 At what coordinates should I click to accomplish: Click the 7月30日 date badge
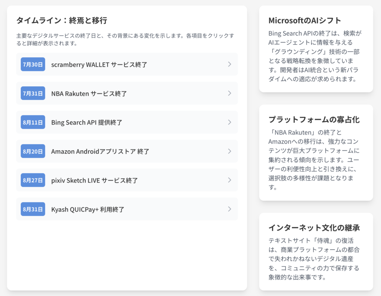[x=33, y=64]
